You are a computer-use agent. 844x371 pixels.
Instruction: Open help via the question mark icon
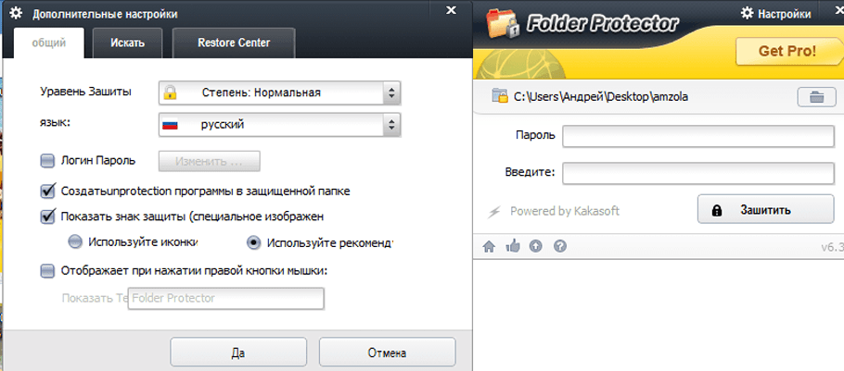[560, 246]
